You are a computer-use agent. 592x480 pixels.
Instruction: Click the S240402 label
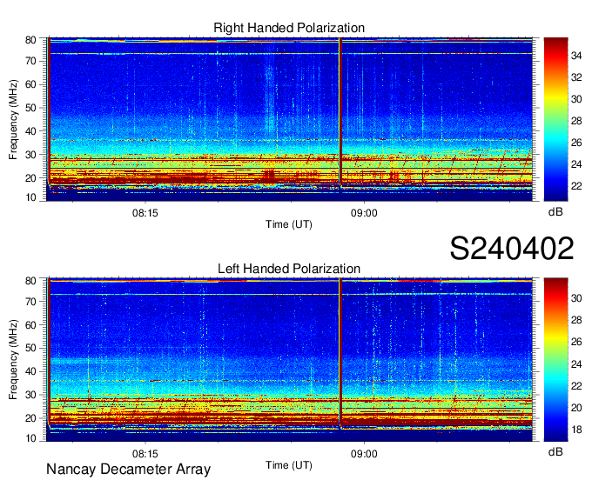(512, 249)
